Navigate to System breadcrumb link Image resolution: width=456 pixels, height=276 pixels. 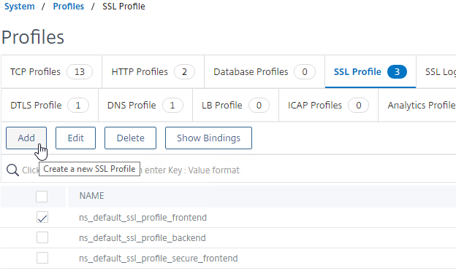[20, 7]
